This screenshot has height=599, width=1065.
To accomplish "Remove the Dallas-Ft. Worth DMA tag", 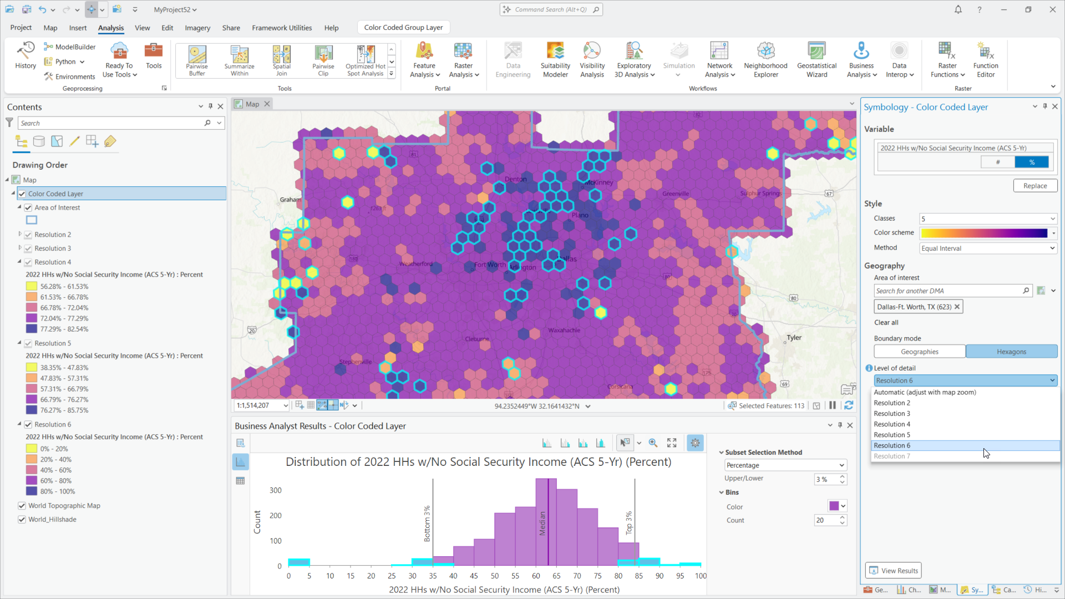I will point(957,307).
